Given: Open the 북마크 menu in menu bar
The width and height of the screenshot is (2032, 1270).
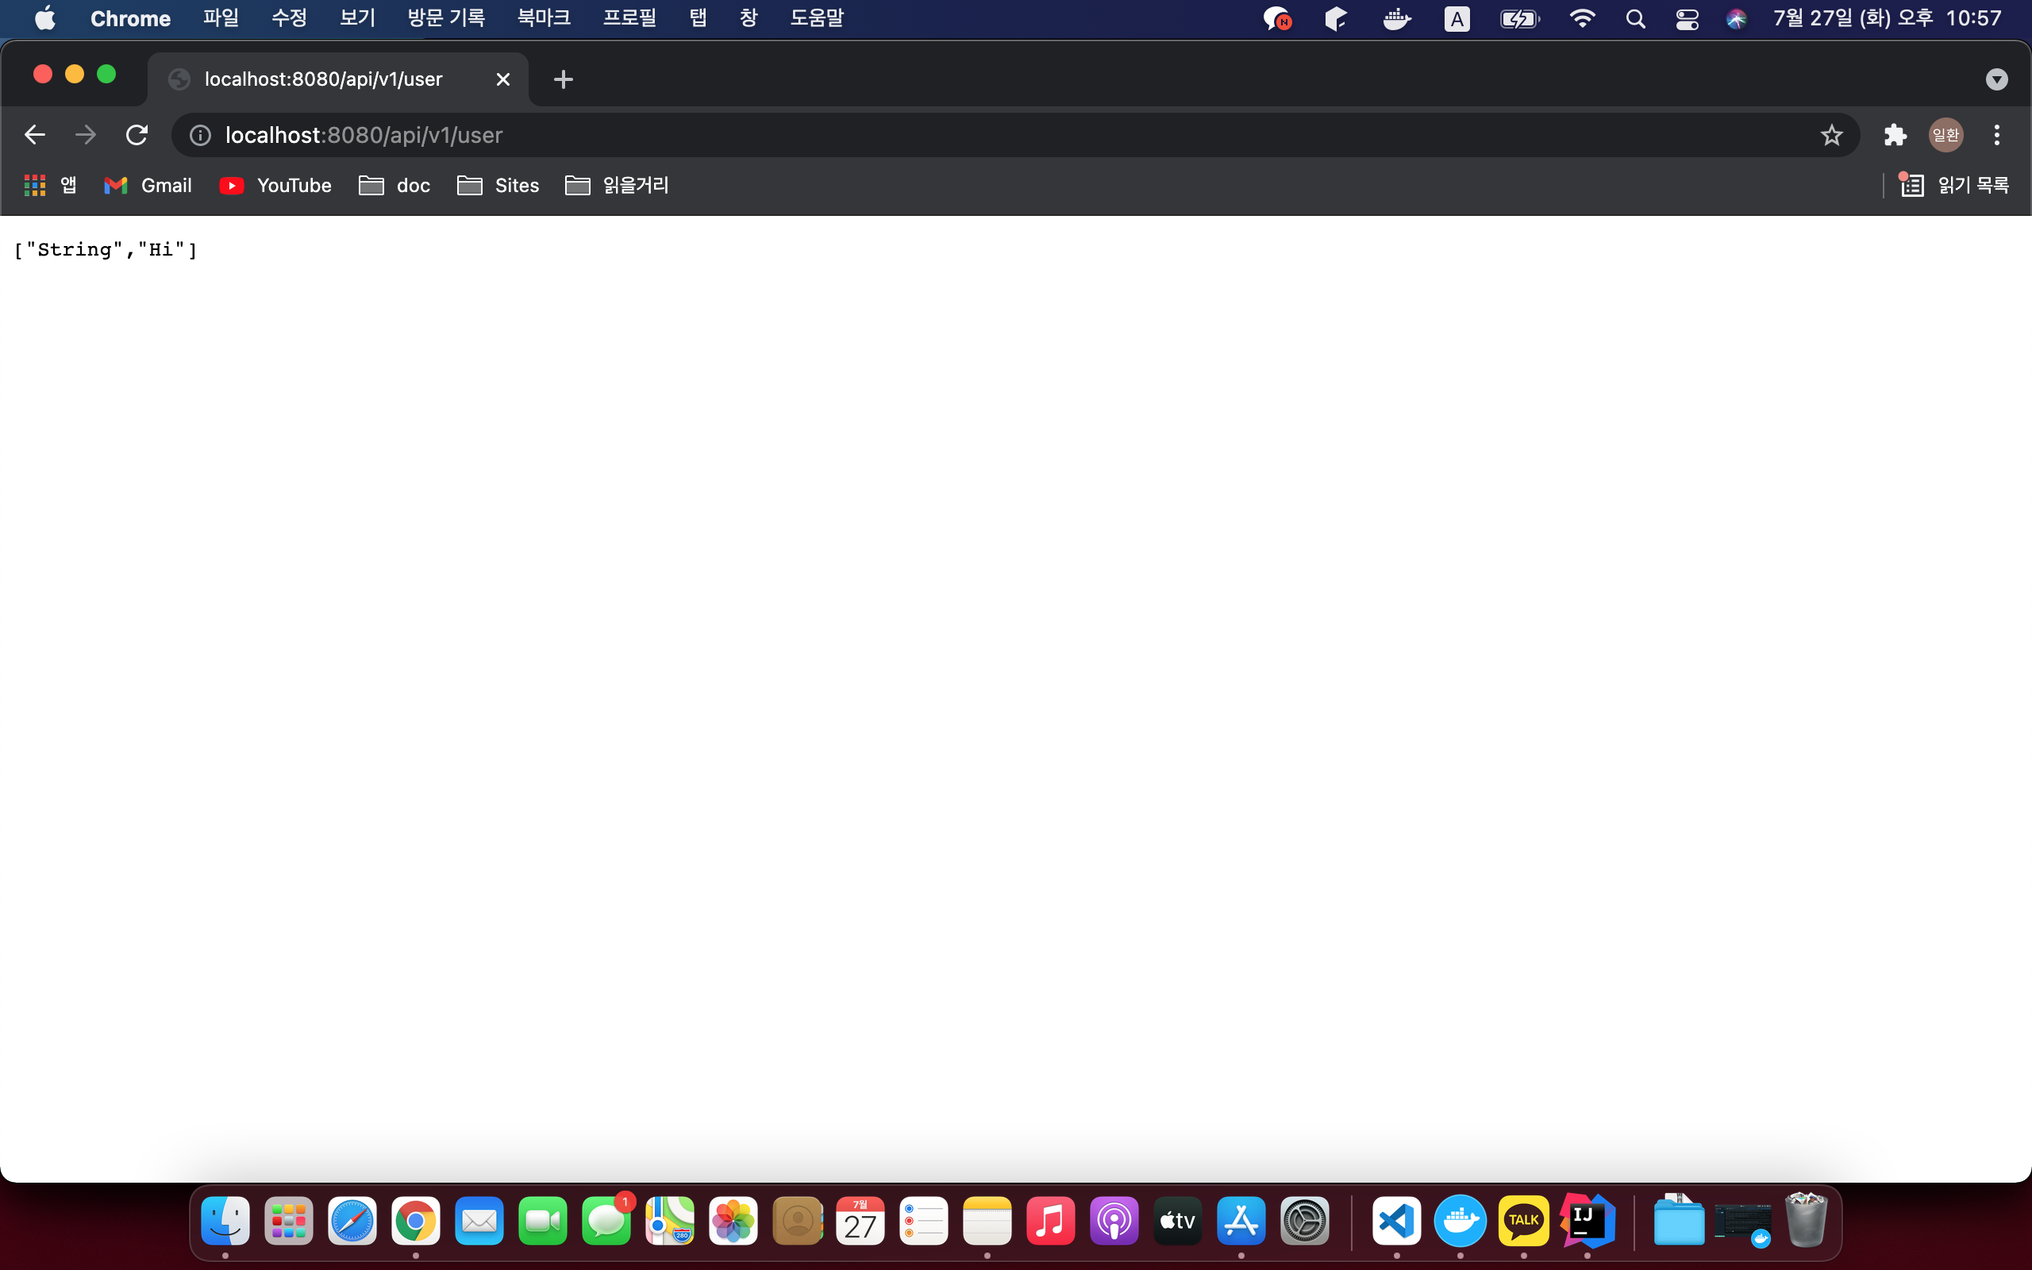Looking at the screenshot, I should [x=544, y=17].
